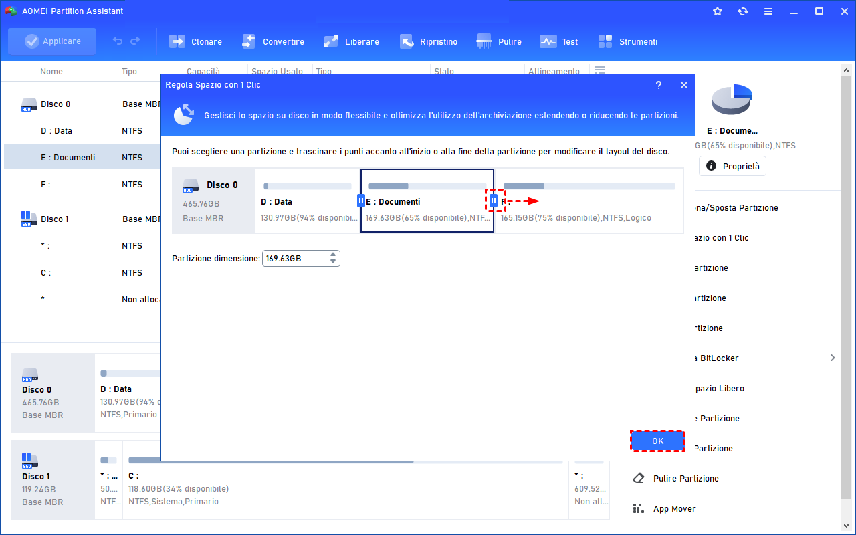Select the C : partition in bottom disk map
Screen dimensions: 856x535
(345, 480)
